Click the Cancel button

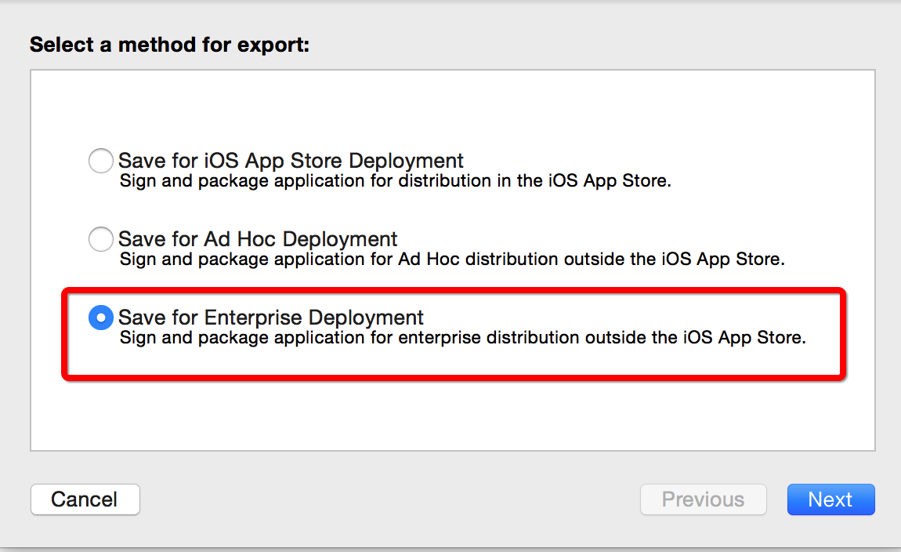(x=85, y=499)
